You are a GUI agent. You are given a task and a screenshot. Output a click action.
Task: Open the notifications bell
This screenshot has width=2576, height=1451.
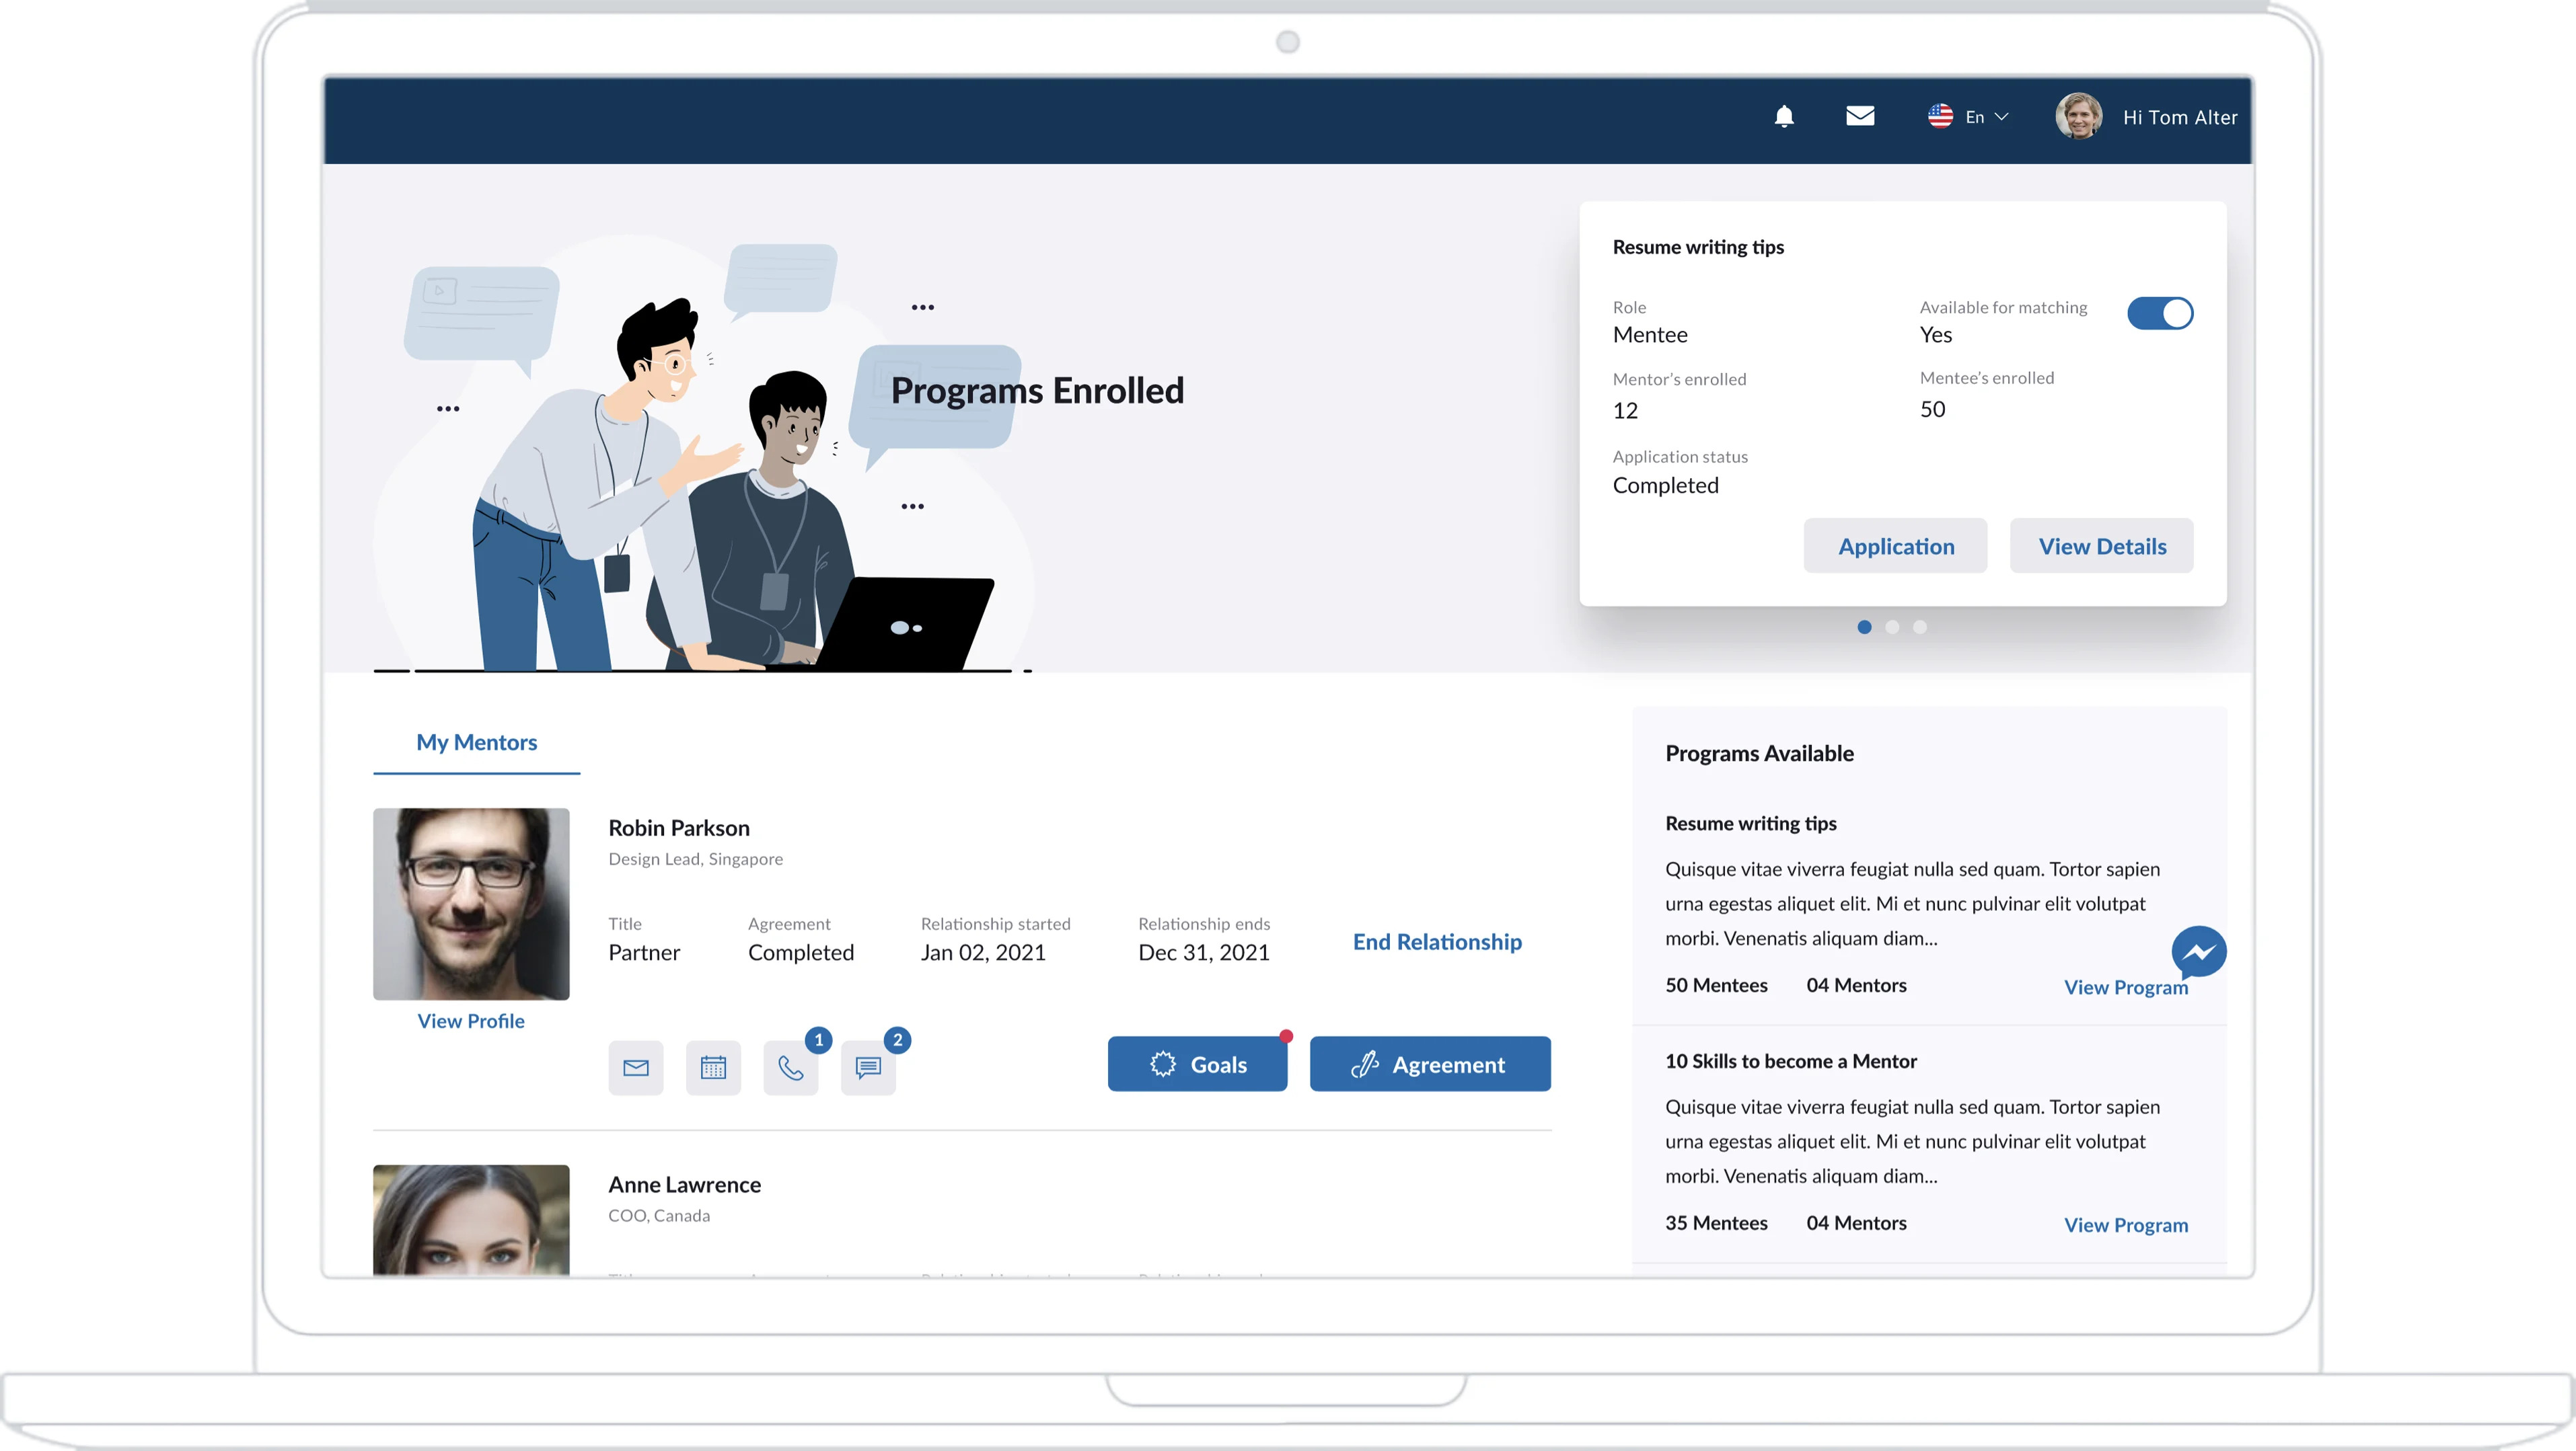(x=1784, y=117)
